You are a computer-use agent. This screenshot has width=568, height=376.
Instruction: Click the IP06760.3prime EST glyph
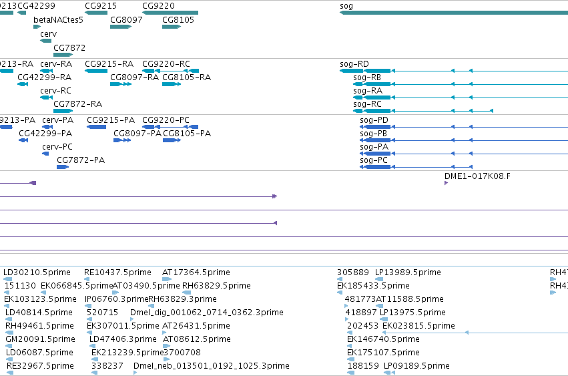pos(88,306)
